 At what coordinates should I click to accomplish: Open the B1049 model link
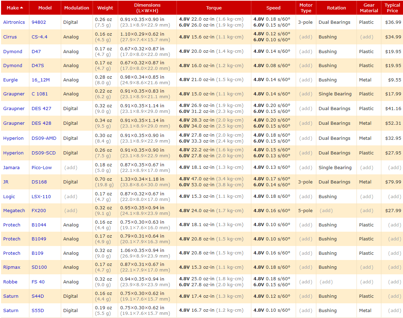point(39,239)
